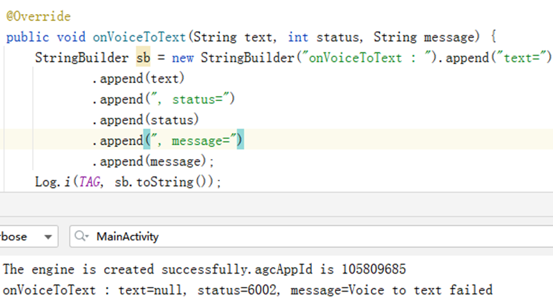The image size is (553, 298).
Task: Click the .append(text) line
Action: tap(138, 78)
